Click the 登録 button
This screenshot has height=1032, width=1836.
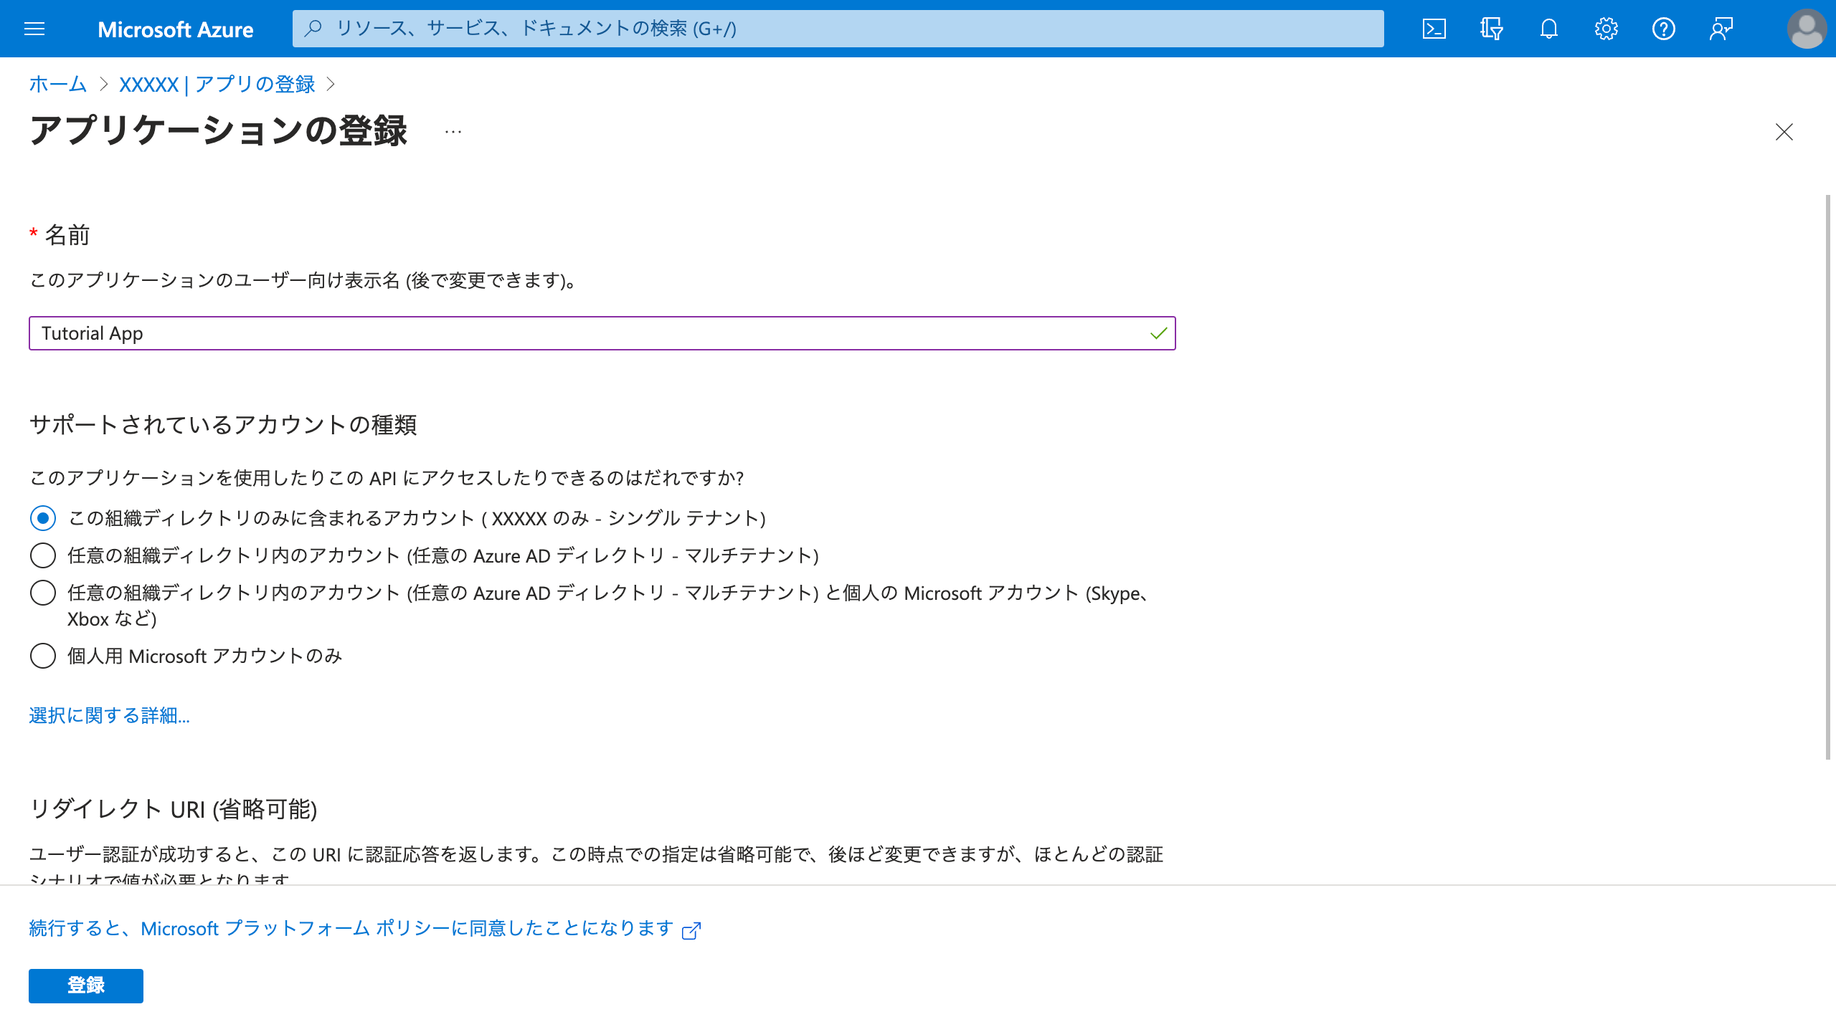pyautogui.click(x=86, y=985)
